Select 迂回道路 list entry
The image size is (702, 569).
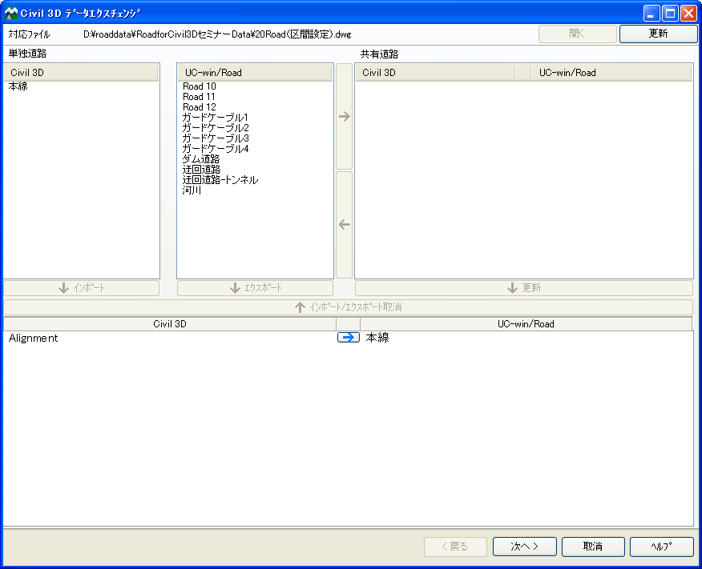[x=201, y=170]
